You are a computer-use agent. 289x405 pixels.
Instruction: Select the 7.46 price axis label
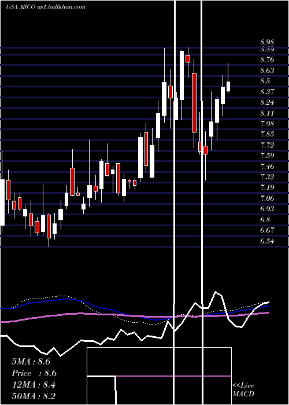[x=267, y=167]
